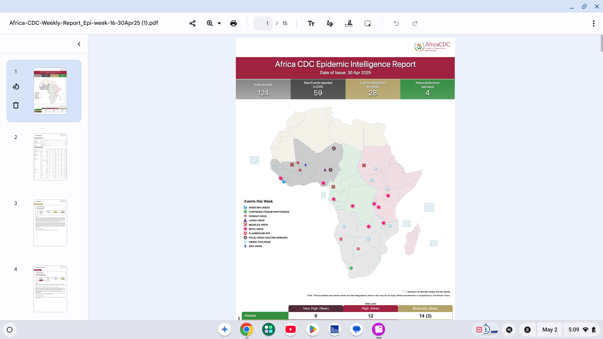Select the add text tool

(311, 24)
